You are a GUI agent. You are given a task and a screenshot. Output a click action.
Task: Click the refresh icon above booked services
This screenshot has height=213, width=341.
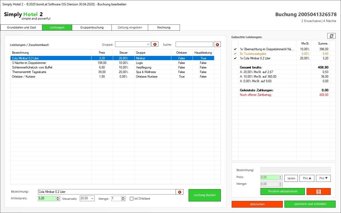tap(331, 36)
